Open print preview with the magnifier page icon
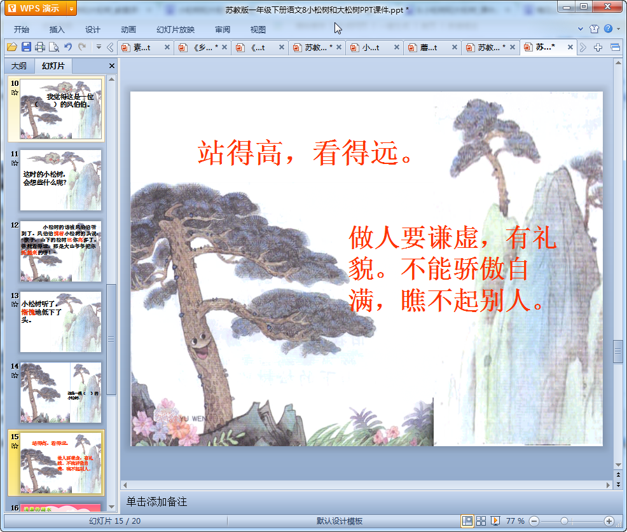The image size is (627, 532). pyautogui.click(x=54, y=47)
